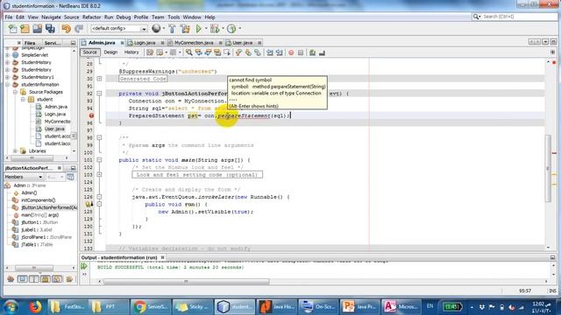Viewport: 561px width, 315px height.
Task: Click the Build Project hammer icon
Action: (x=172, y=29)
